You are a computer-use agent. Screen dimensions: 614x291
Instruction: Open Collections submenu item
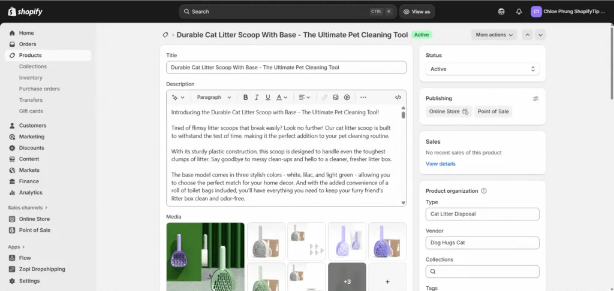point(33,66)
